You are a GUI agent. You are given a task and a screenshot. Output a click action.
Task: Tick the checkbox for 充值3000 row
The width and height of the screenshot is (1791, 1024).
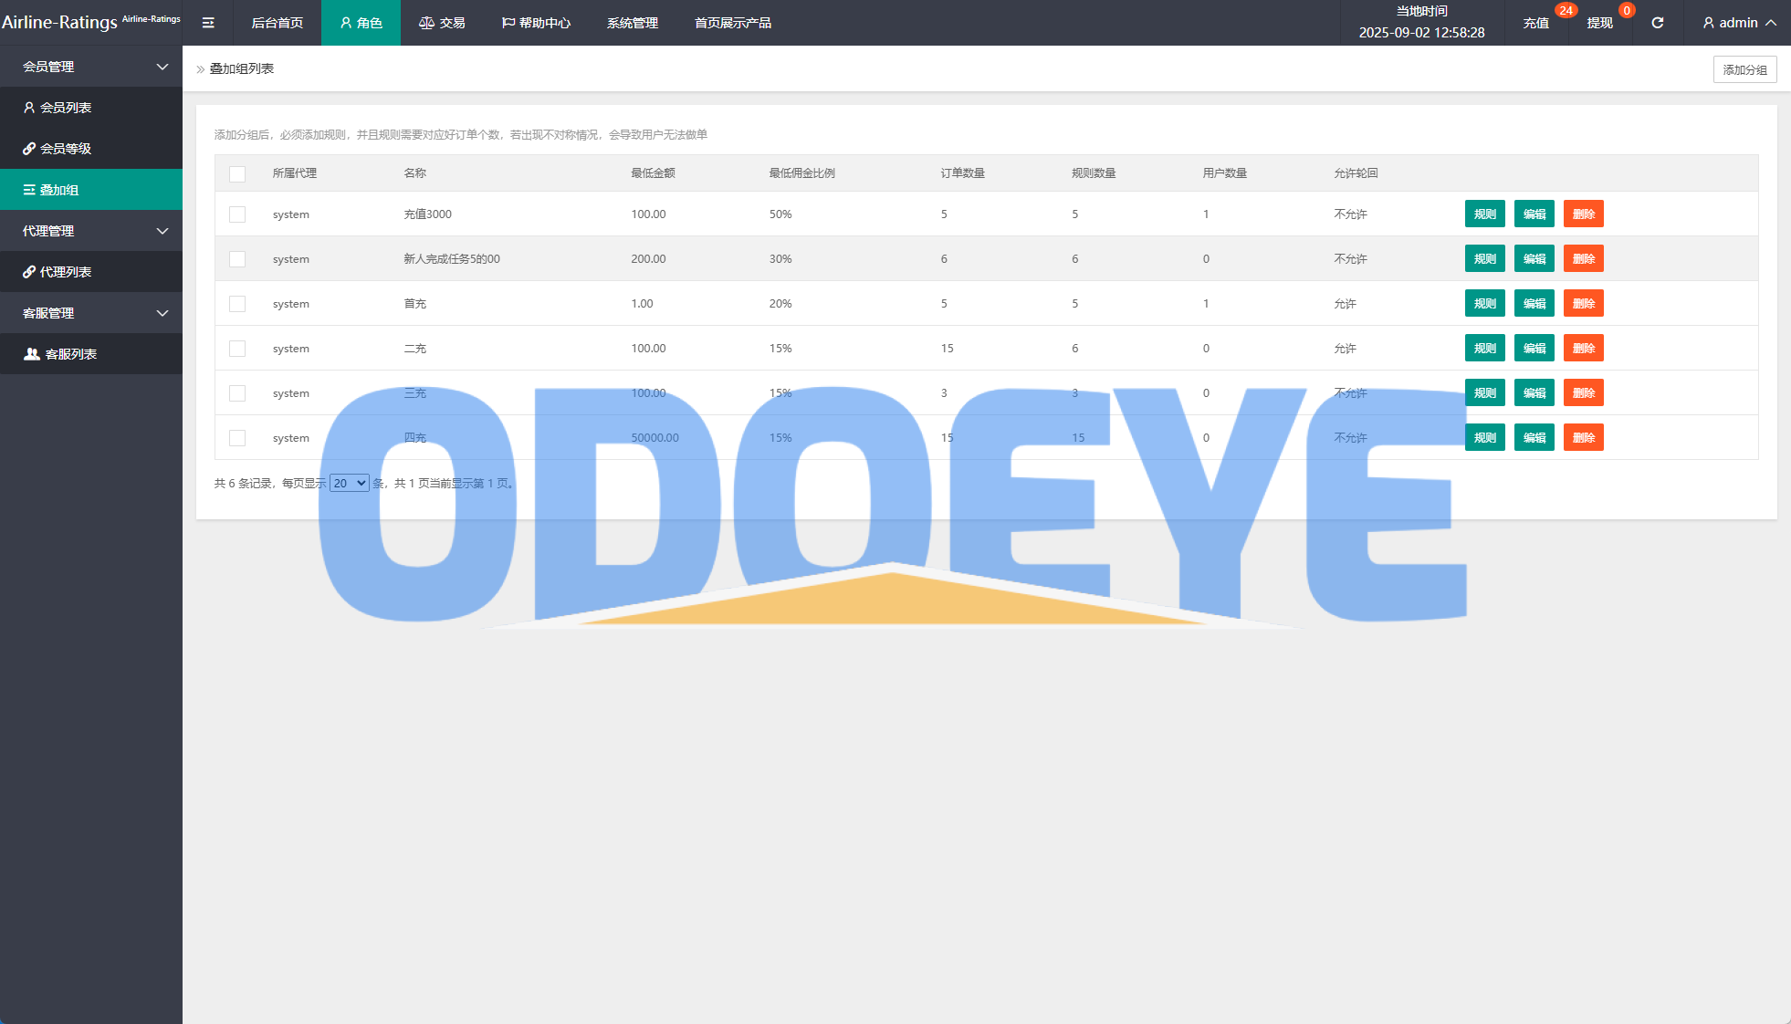click(x=237, y=214)
